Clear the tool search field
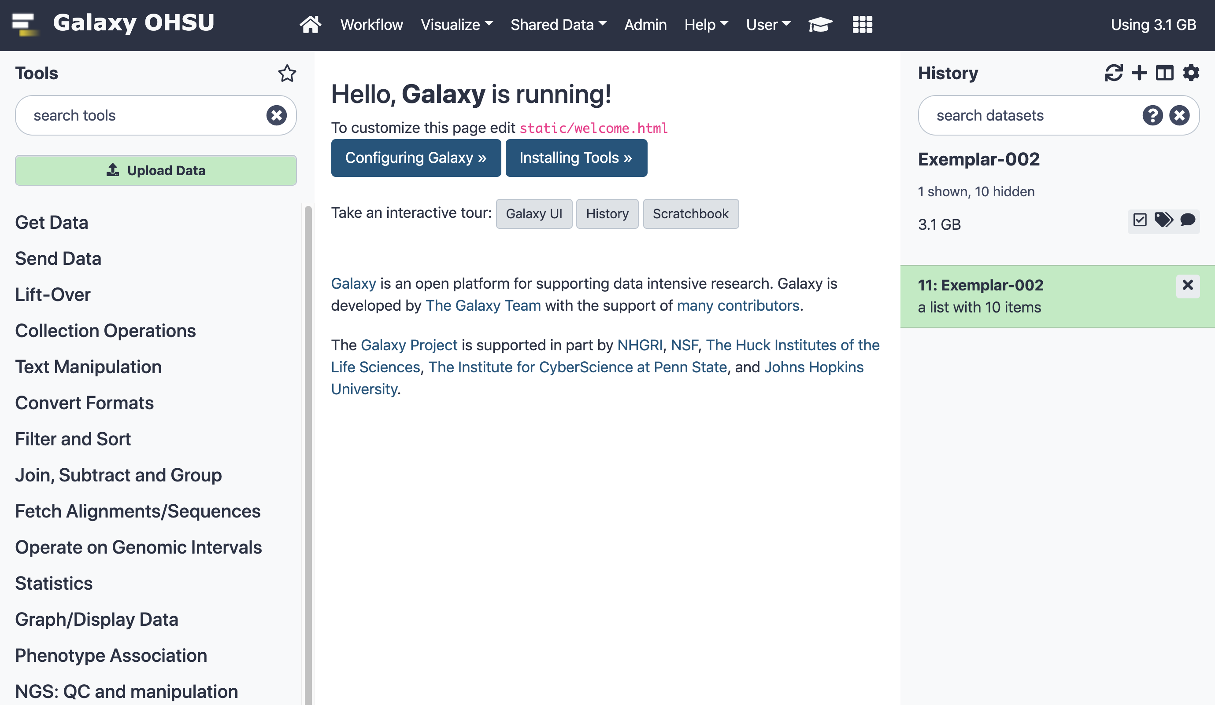Image resolution: width=1215 pixels, height=705 pixels. coord(277,116)
